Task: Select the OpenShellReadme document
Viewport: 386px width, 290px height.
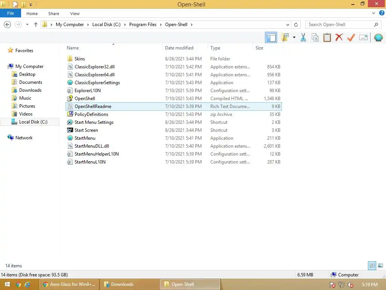Action: [173, 106]
